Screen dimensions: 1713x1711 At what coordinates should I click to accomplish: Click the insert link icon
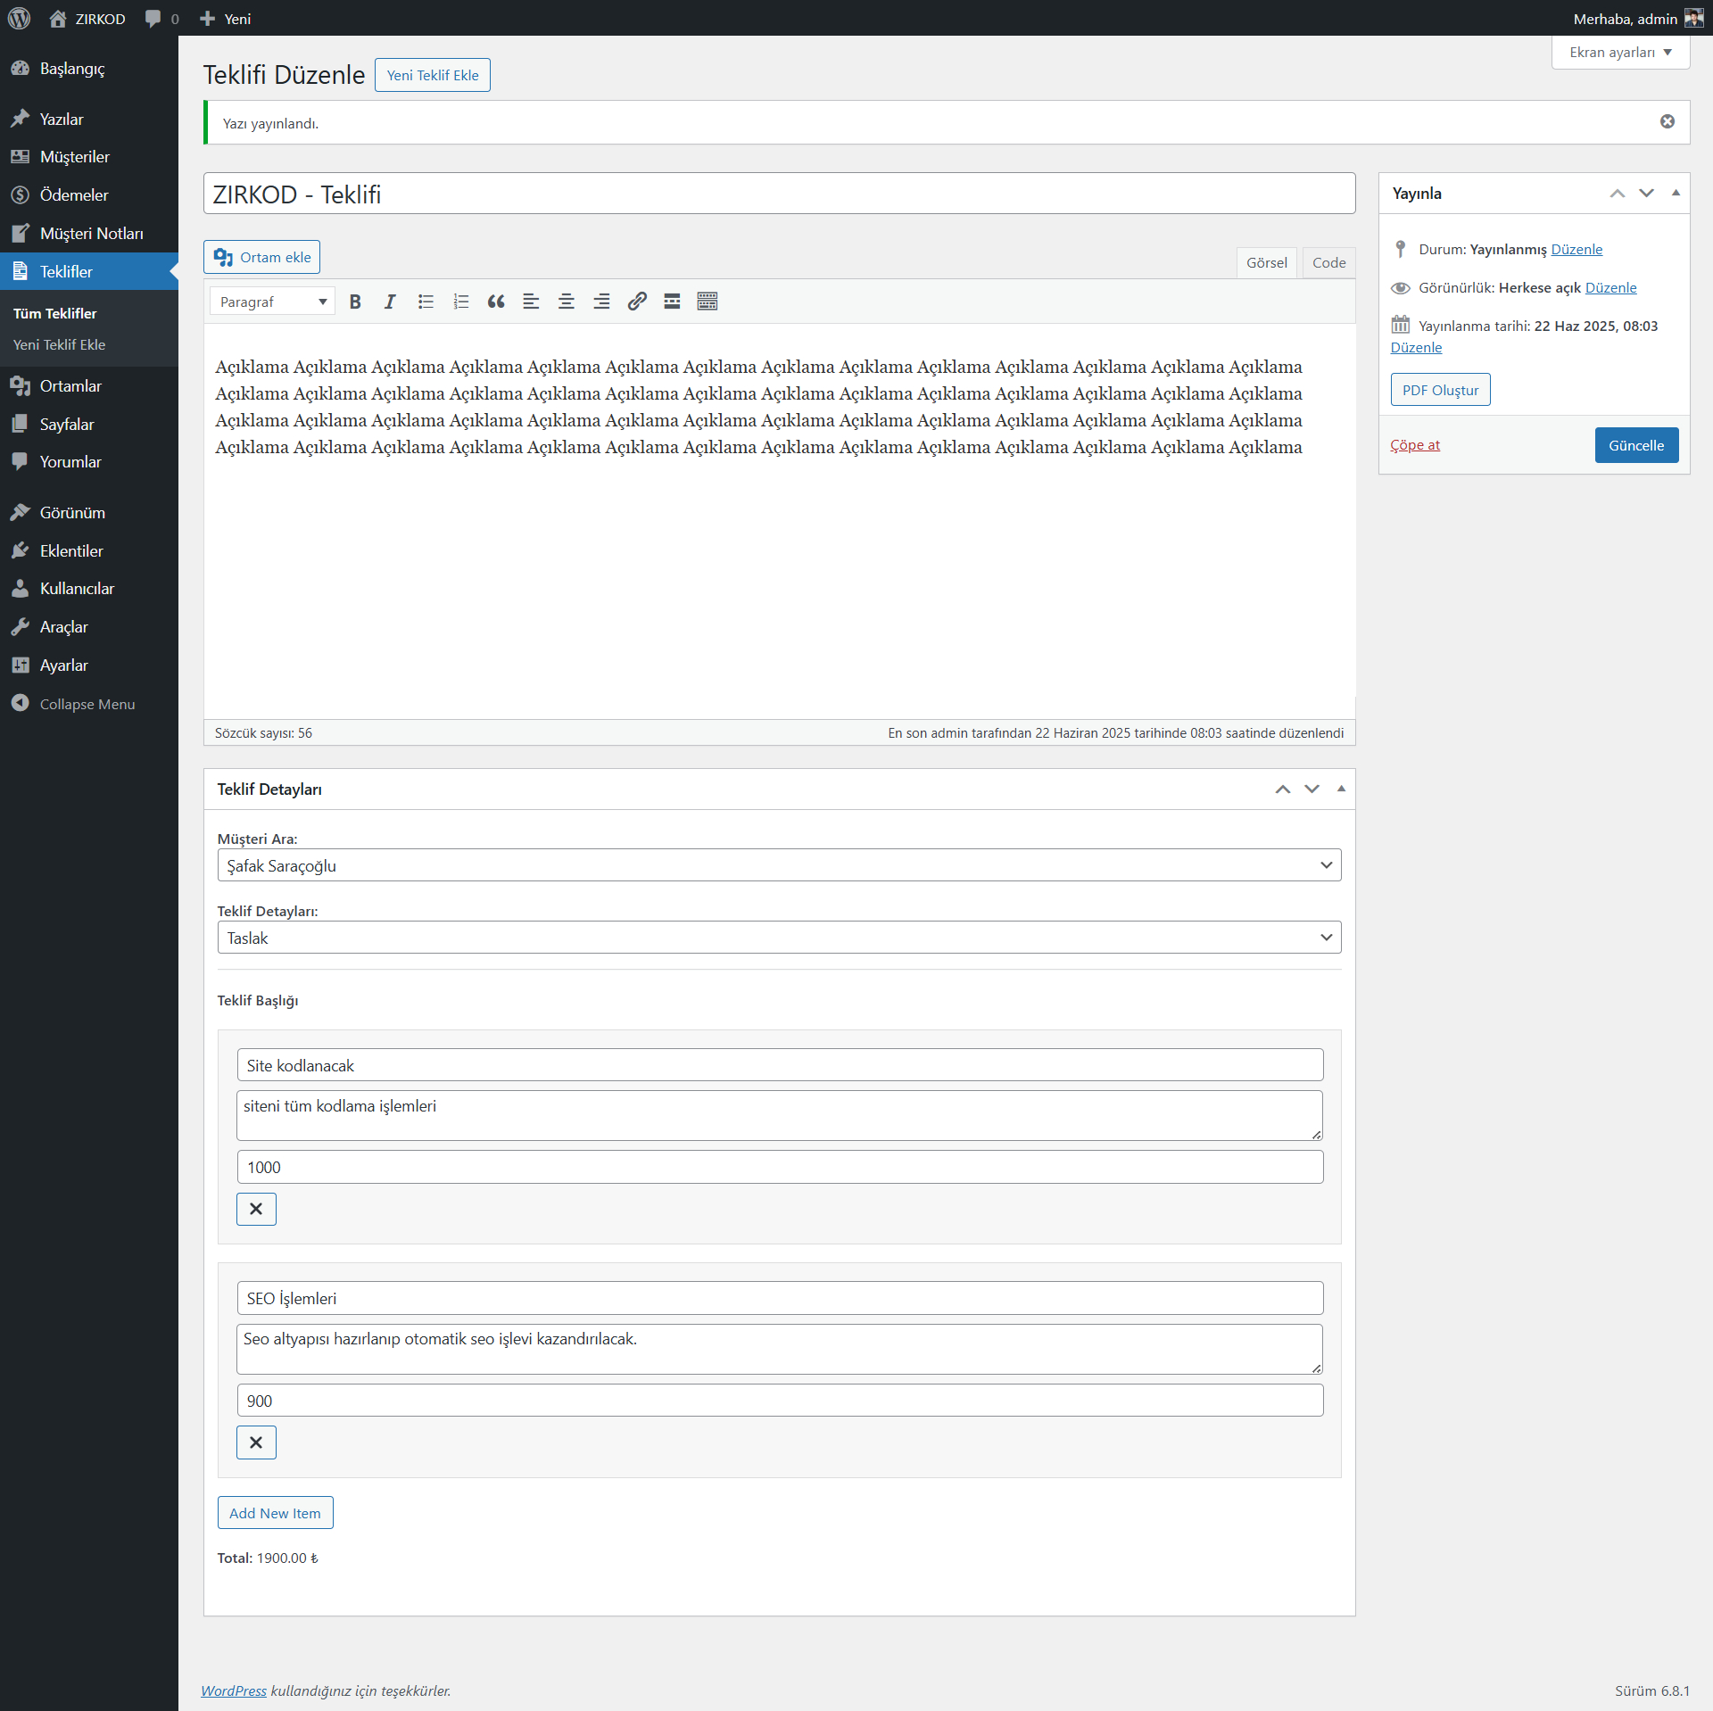point(636,302)
